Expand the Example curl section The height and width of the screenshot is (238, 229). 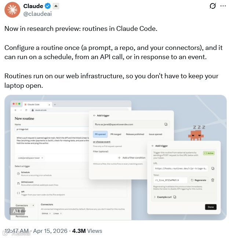163,197
